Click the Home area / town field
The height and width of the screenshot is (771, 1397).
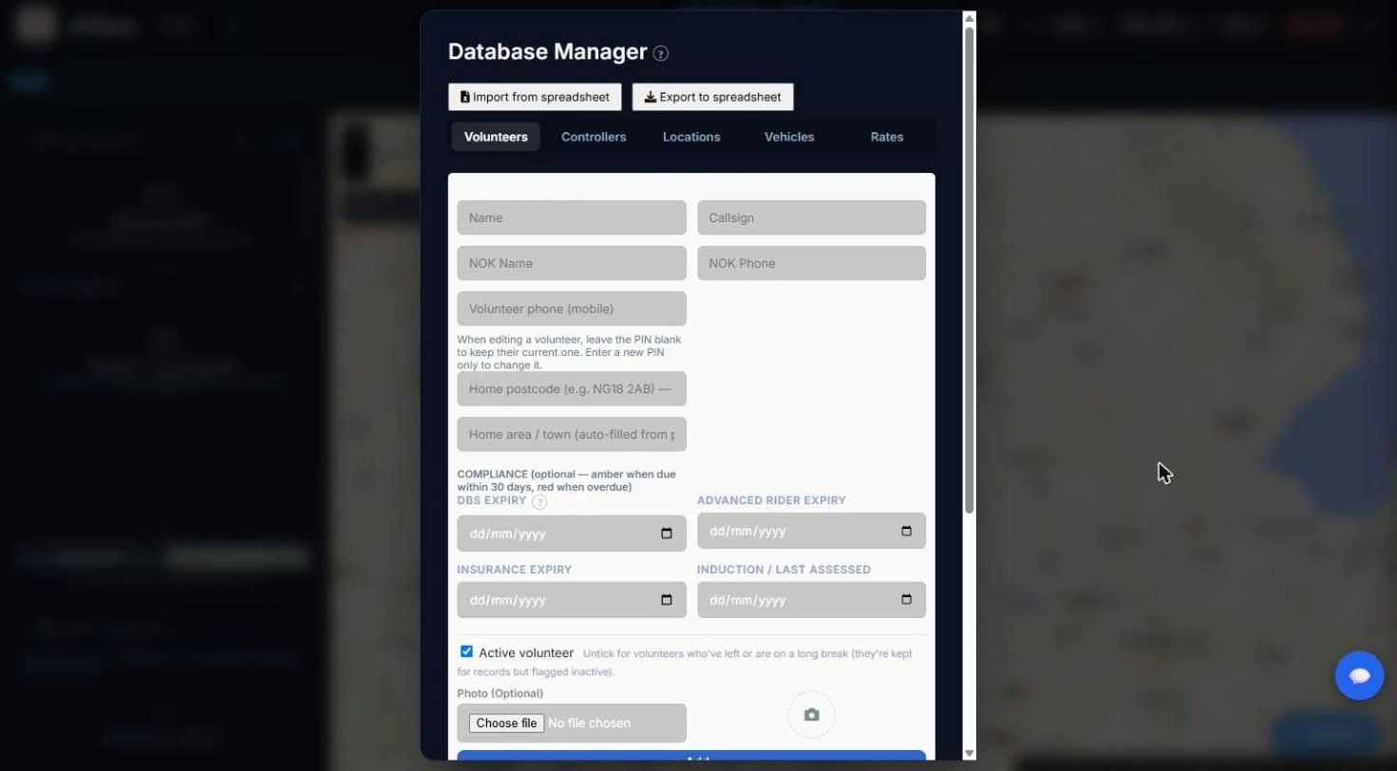[x=572, y=434]
